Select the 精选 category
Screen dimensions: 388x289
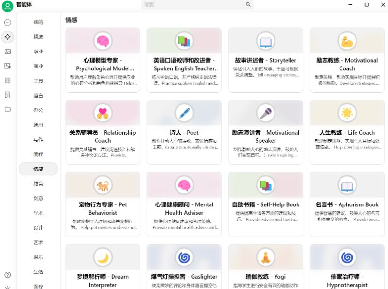point(38,37)
